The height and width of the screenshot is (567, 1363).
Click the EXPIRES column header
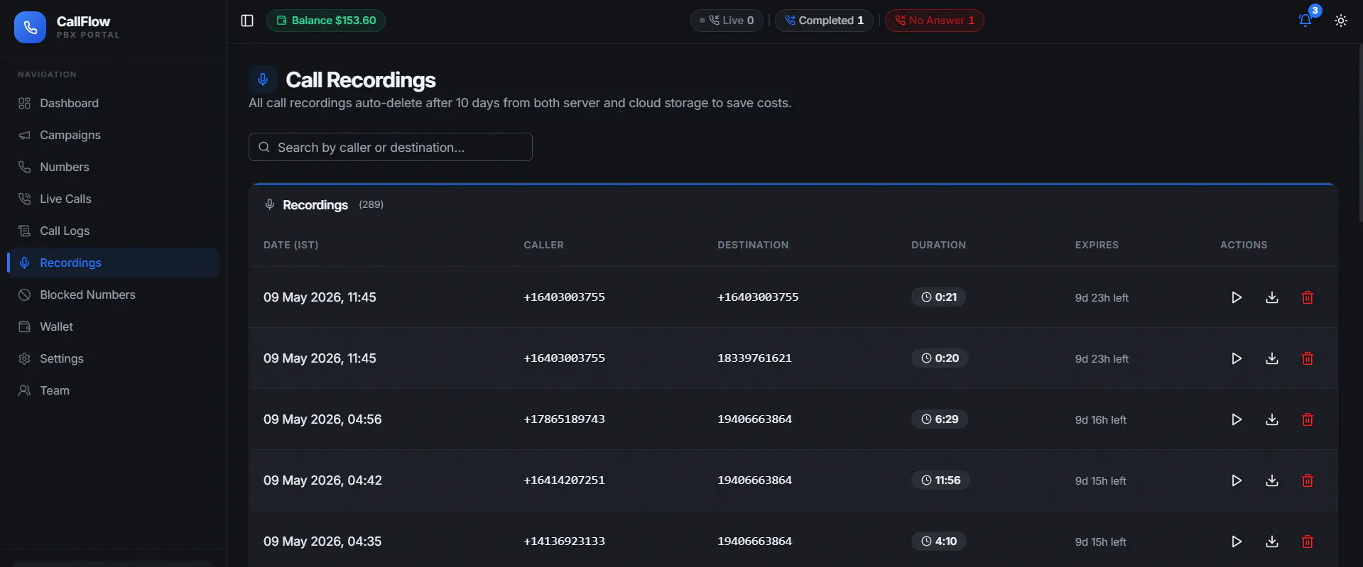coord(1097,245)
